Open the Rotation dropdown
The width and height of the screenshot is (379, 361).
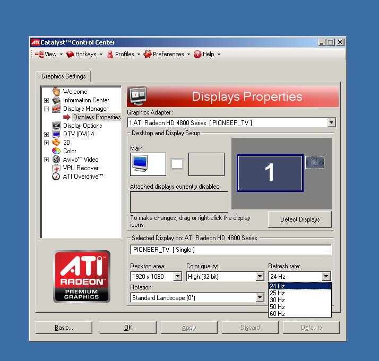[x=260, y=297]
